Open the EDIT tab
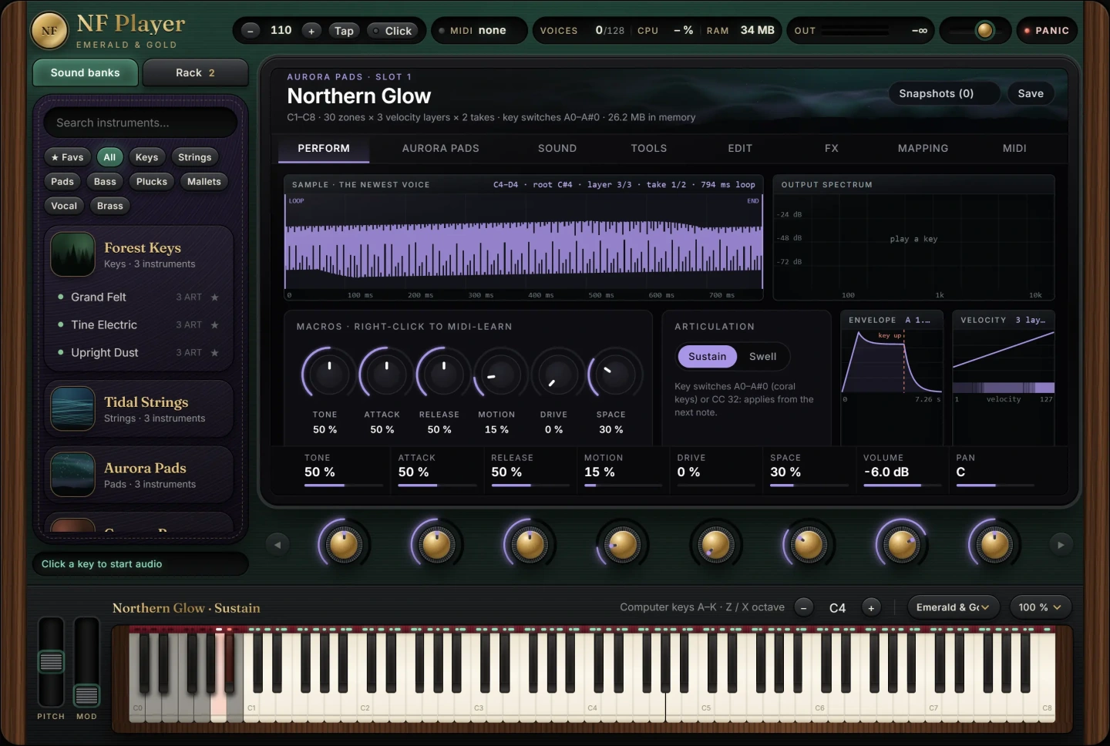Image resolution: width=1110 pixels, height=746 pixels. pos(740,148)
